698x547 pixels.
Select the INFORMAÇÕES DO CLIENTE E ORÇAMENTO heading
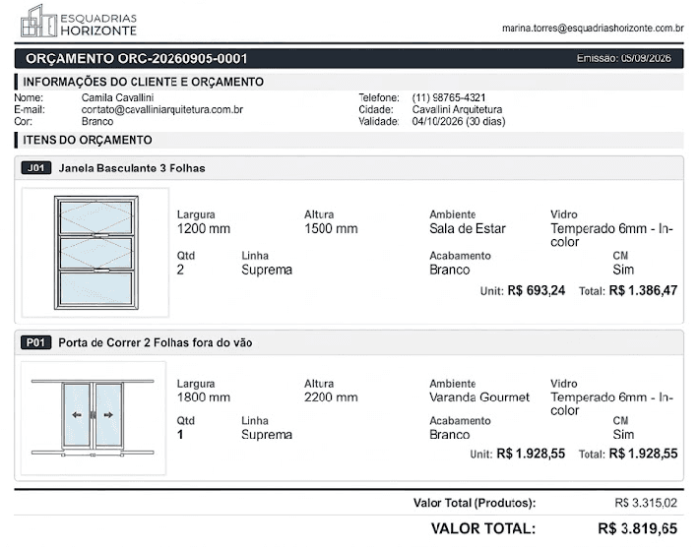coord(143,82)
